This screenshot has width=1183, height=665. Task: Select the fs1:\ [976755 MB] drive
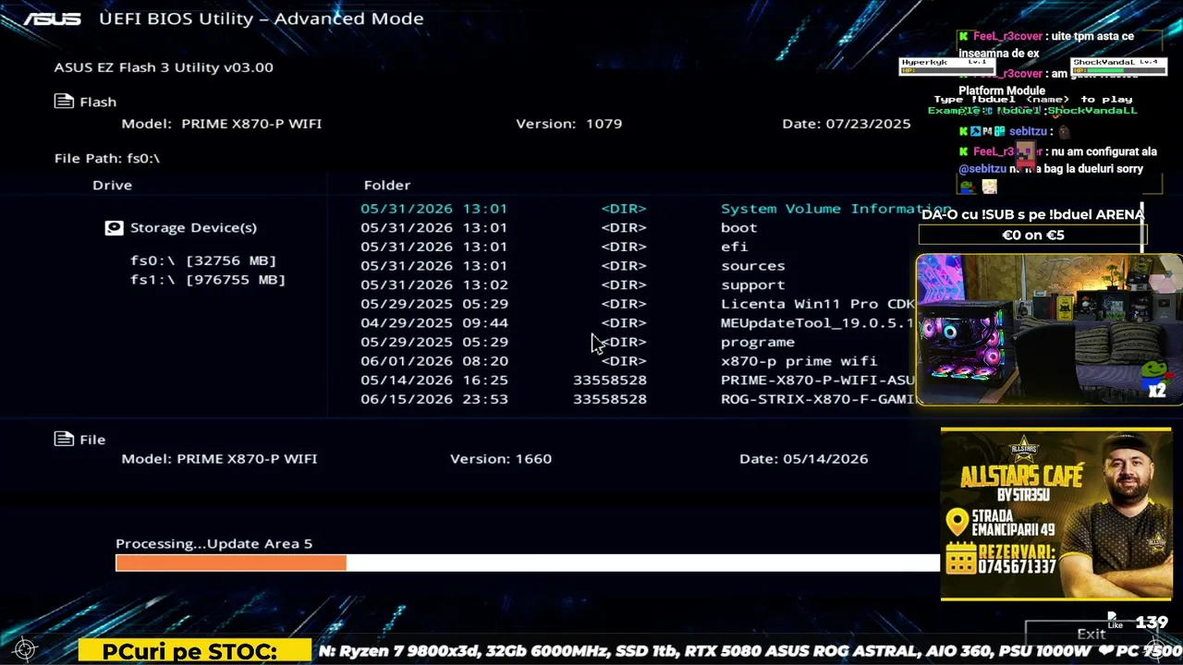point(208,280)
